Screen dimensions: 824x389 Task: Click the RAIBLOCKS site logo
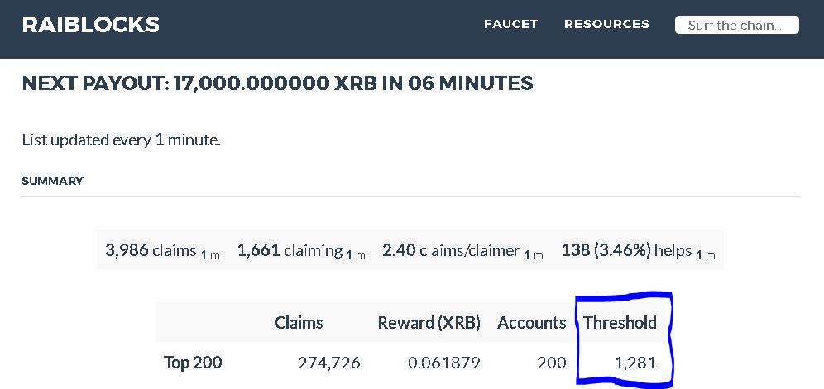91,25
